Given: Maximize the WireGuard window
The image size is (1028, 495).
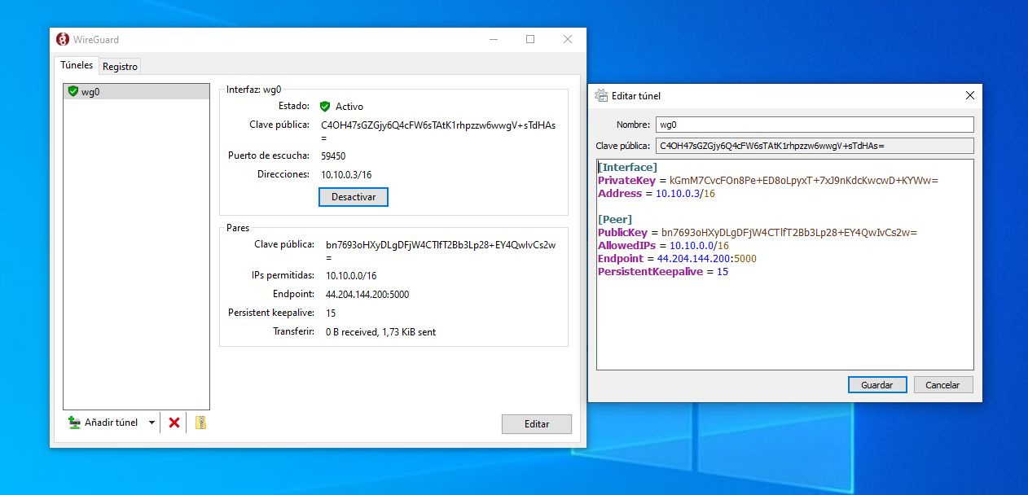Looking at the screenshot, I should pyautogui.click(x=530, y=39).
